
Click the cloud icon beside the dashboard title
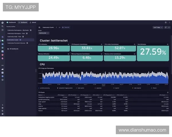(60, 27)
